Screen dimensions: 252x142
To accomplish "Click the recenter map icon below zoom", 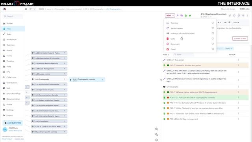I will point(157,140).
